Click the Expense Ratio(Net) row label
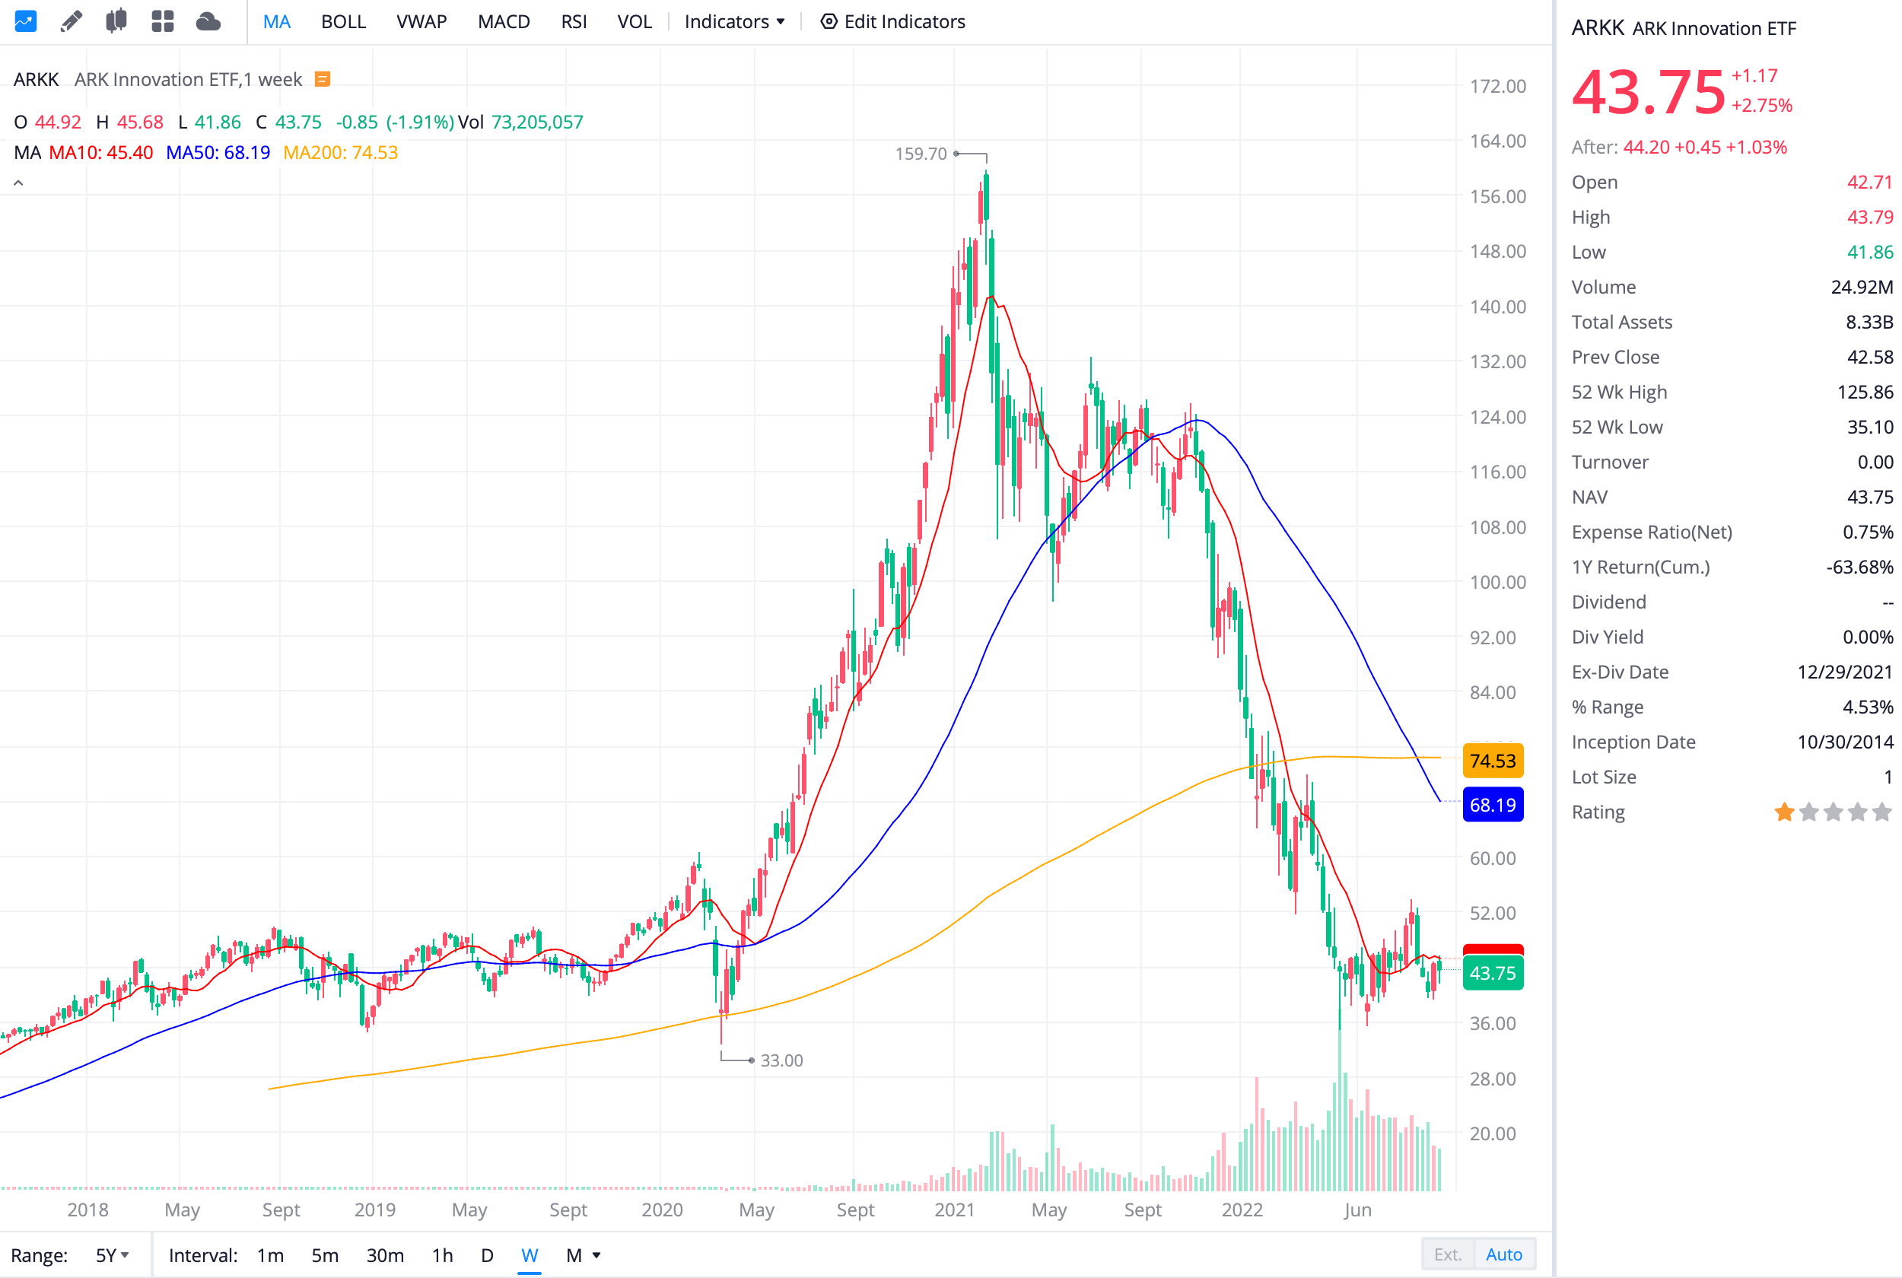The height and width of the screenshot is (1278, 1902). [1651, 532]
